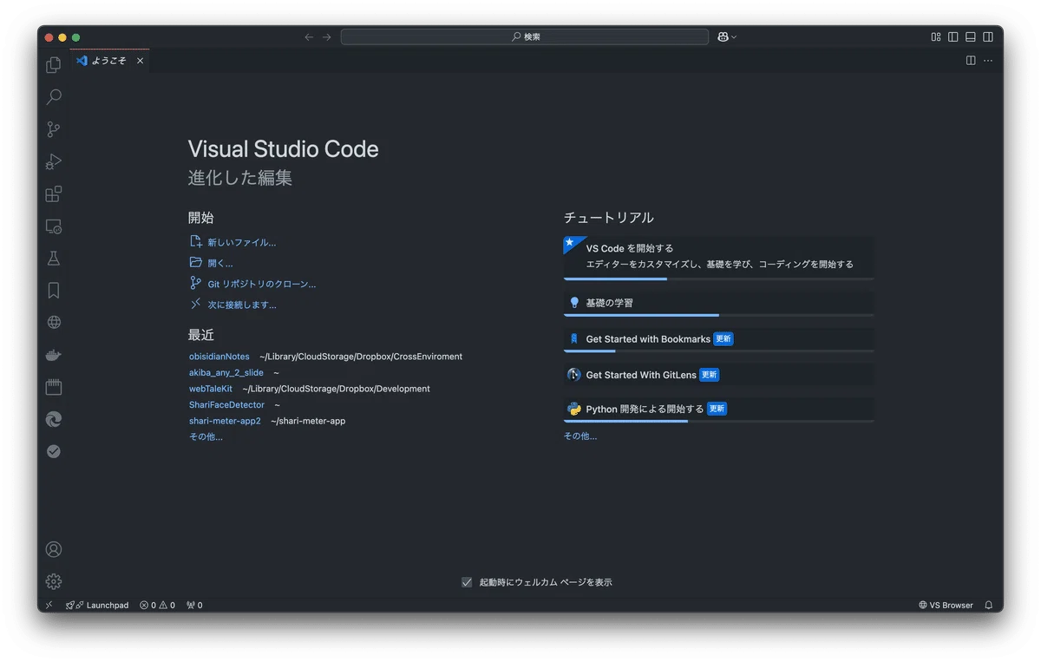Click the GitLens logo icon in tutorials
The height and width of the screenshot is (662, 1041).
pyautogui.click(x=574, y=375)
